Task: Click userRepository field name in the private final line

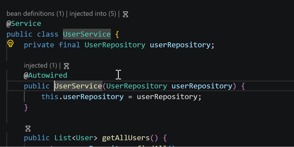Action: pyautogui.click(x=180, y=45)
